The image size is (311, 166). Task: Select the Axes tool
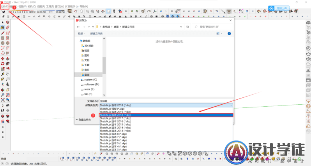[3, 84]
